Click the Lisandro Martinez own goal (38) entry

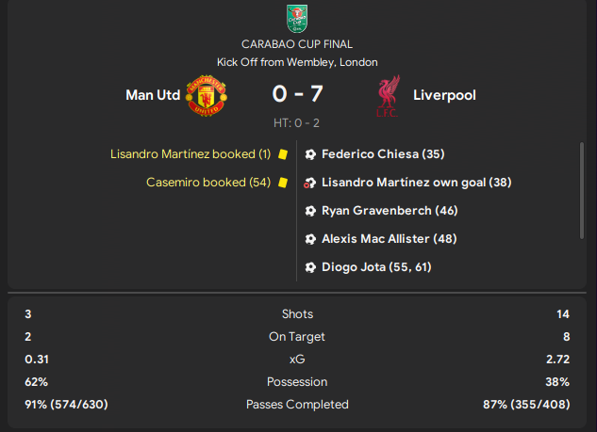[416, 183]
